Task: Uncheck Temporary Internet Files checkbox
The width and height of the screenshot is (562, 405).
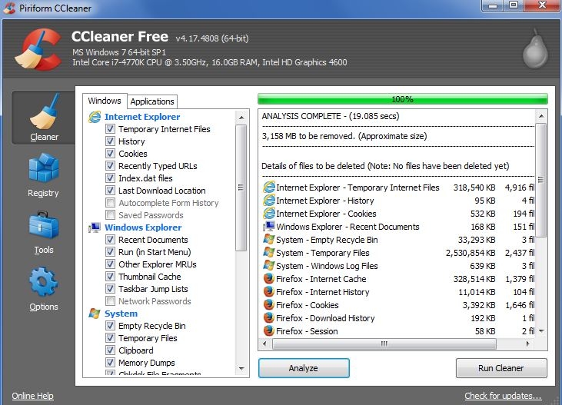Action: [x=111, y=128]
